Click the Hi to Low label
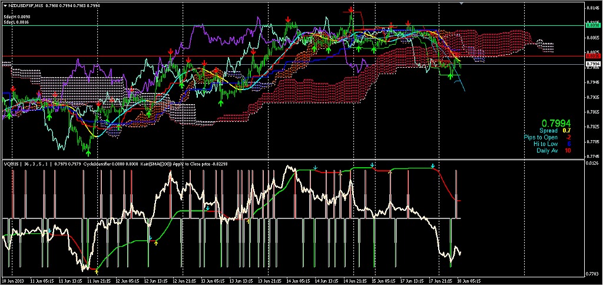The image size is (603, 285). (545, 144)
